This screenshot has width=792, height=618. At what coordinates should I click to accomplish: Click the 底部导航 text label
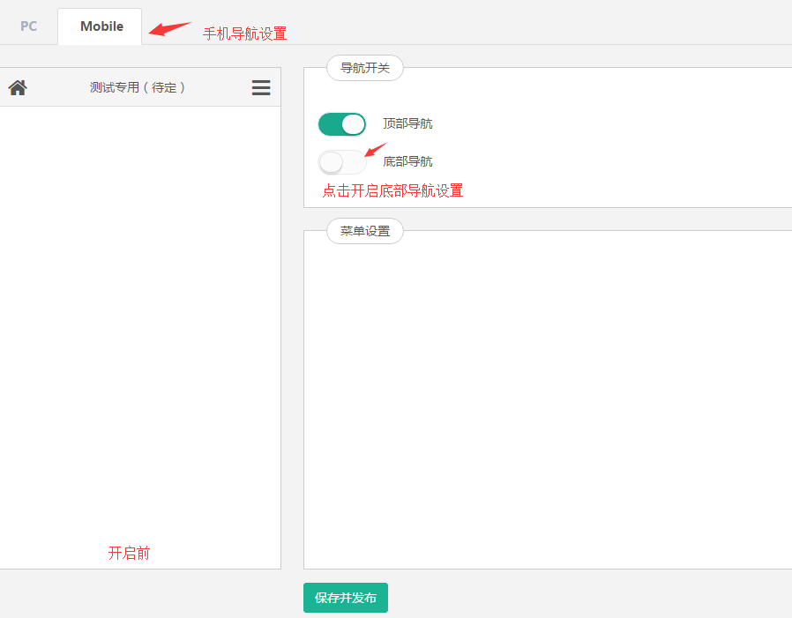point(407,162)
